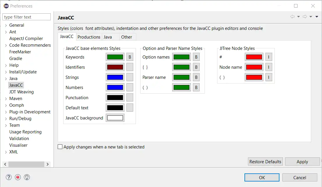Screen dimensions: 322x187
Task: Select Maven in the preferences tree
Action: tap(16, 99)
